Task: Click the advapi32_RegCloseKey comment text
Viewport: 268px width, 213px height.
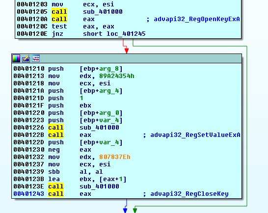Action: (x=189, y=194)
